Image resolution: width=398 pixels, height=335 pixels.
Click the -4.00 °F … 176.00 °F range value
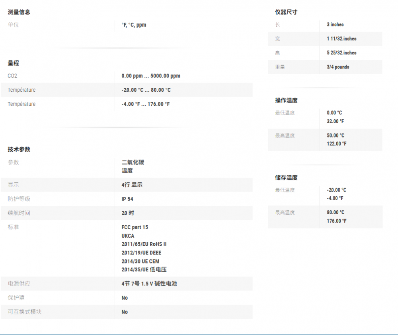point(145,104)
